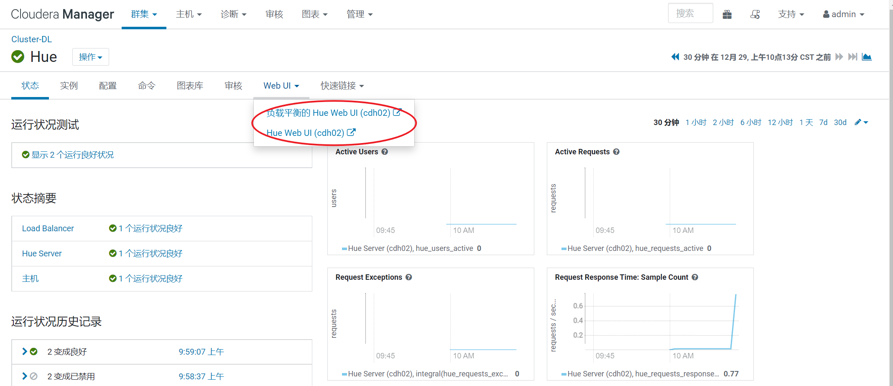893x386 pixels.
Task: Switch to the 图表库 tab
Action: pyautogui.click(x=190, y=86)
